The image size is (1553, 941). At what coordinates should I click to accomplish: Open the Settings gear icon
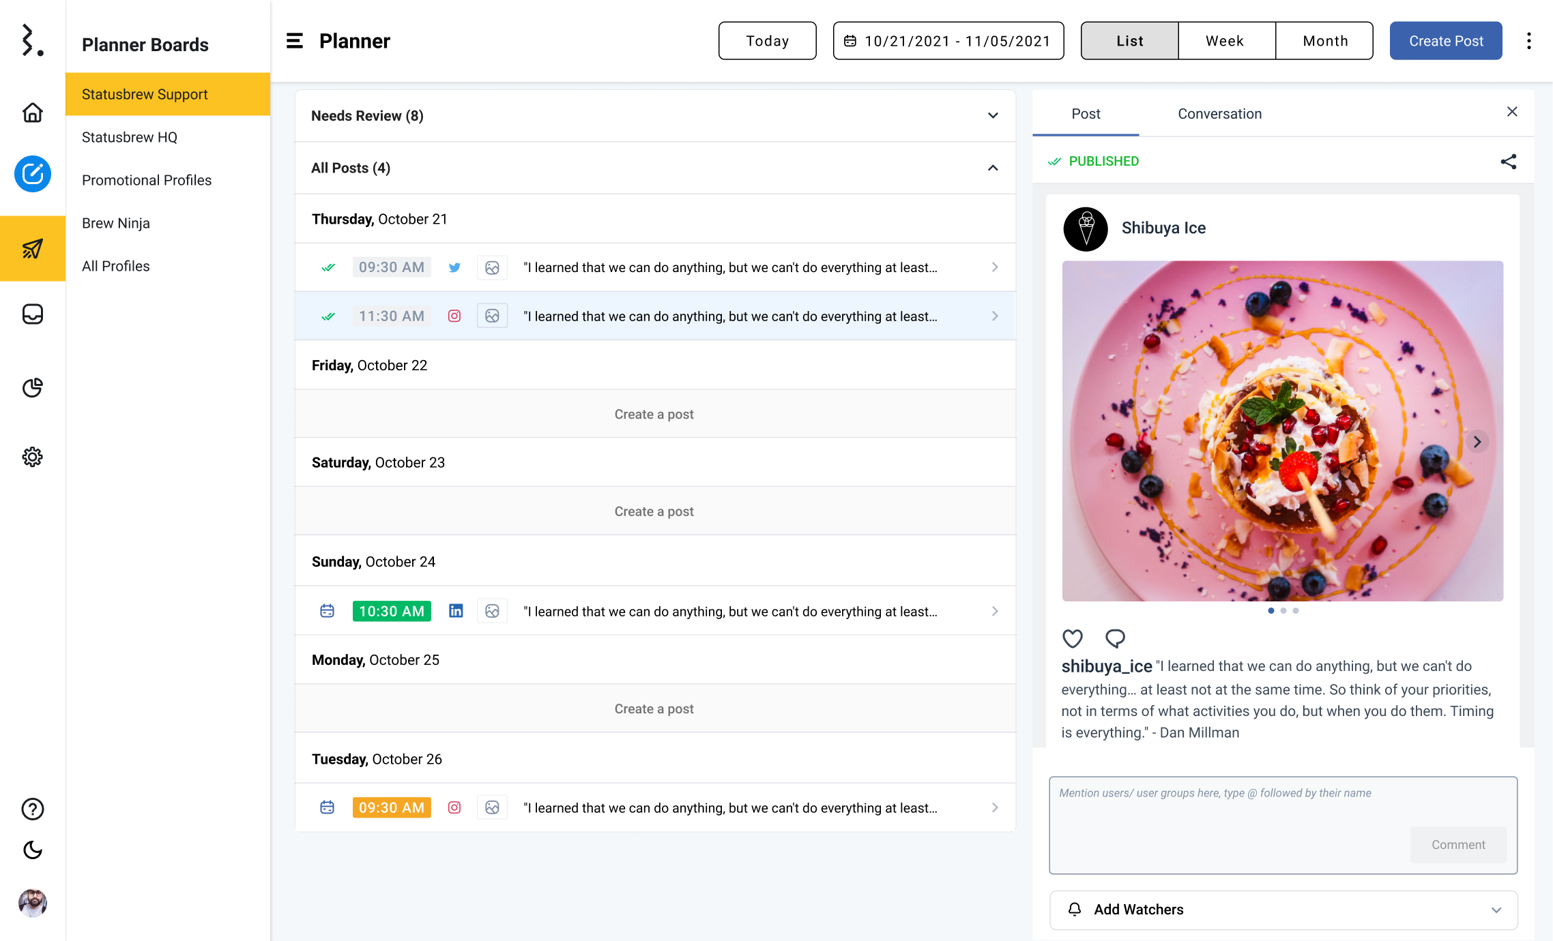coord(32,457)
